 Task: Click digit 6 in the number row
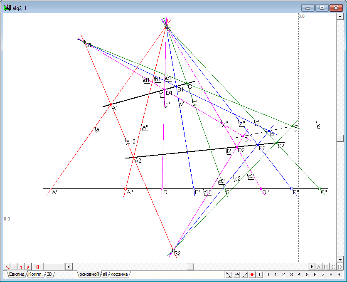pyautogui.click(x=315, y=275)
